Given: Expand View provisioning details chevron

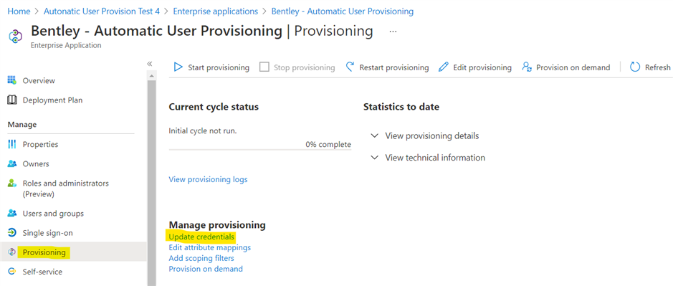Looking at the screenshot, I should [375, 135].
